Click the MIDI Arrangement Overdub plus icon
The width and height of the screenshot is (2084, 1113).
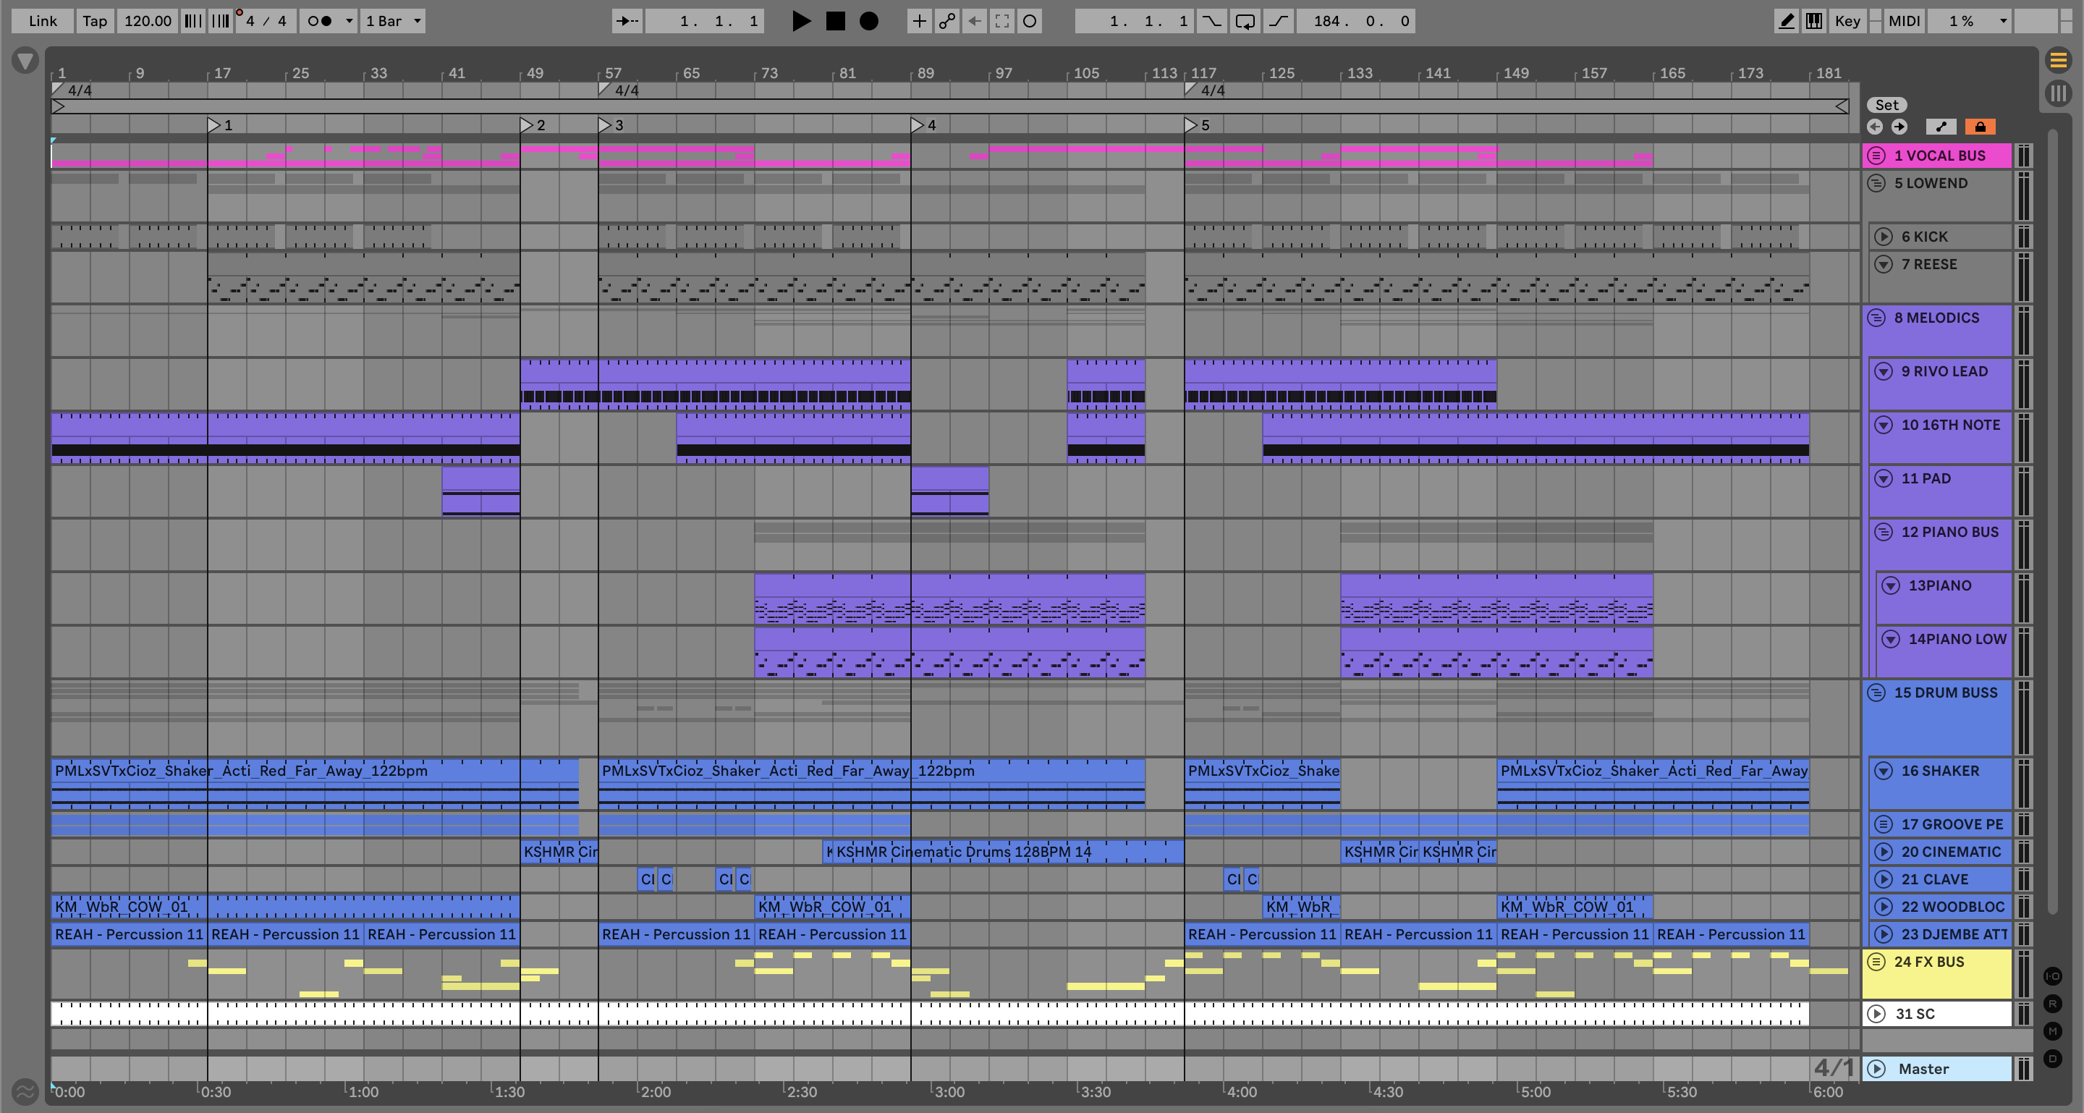(919, 21)
